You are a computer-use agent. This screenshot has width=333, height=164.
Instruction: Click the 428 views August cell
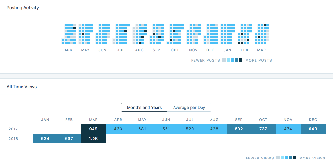[x=214, y=129]
